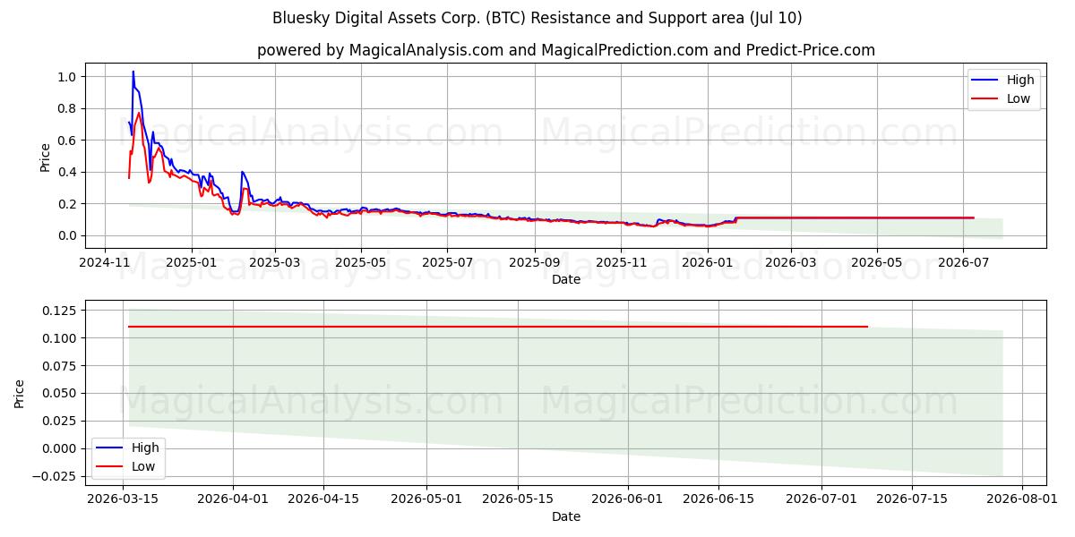Click the '2025-05' tick label on upper x-axis

point(360,262)
